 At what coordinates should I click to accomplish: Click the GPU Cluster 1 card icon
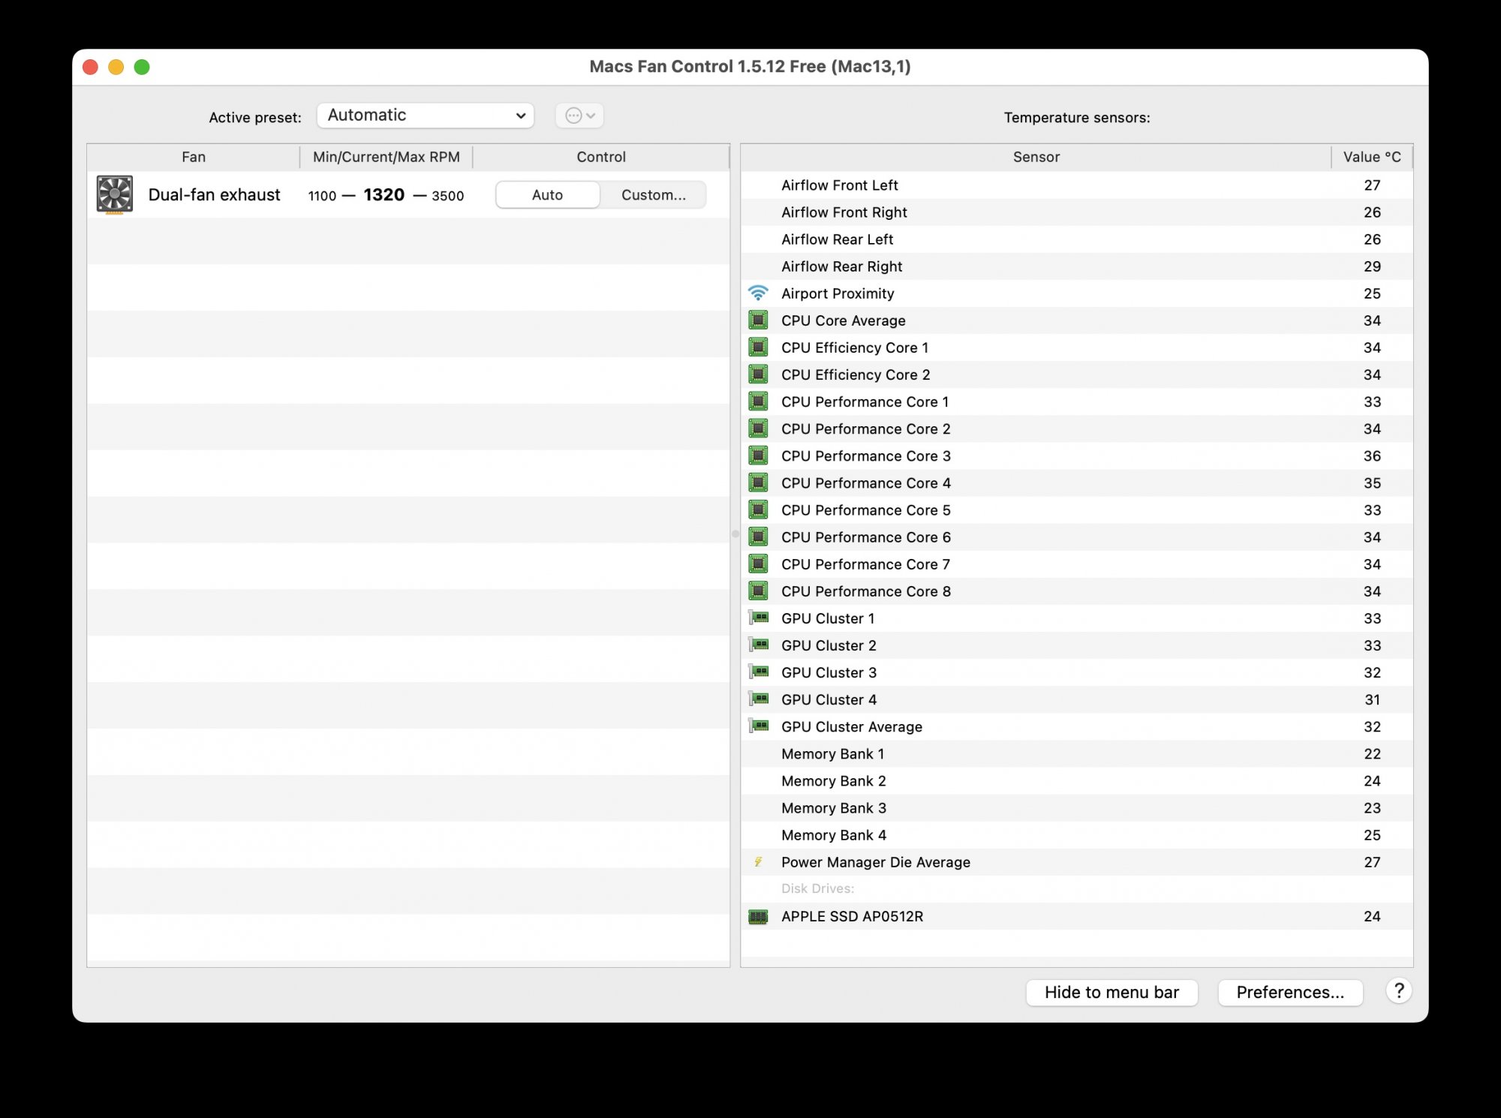click(758, 618)
